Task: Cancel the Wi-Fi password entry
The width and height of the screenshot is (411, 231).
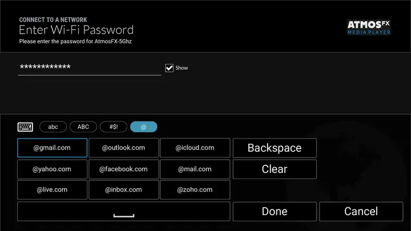Action: point(361,212)
